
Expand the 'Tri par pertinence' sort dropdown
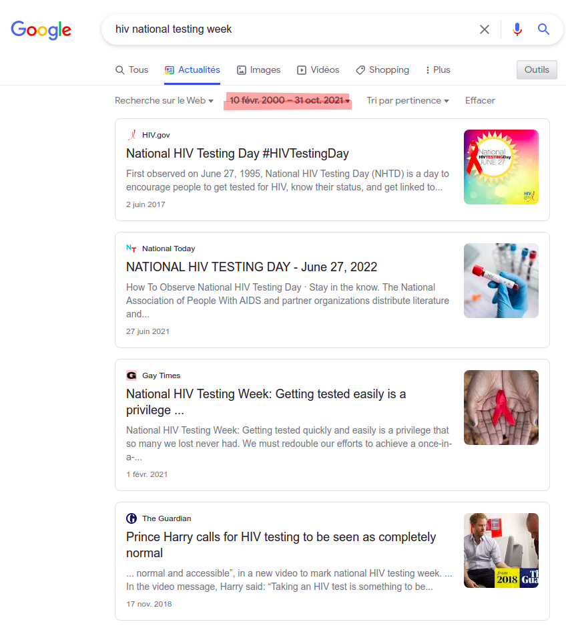pyautogui.click(x=407, y=101)
